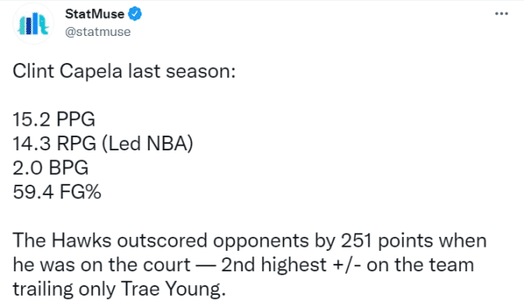The height and width of the screenshot is (308, 524).
Task: Click the "on the team" phrase
Action: [x=420, y=265]
